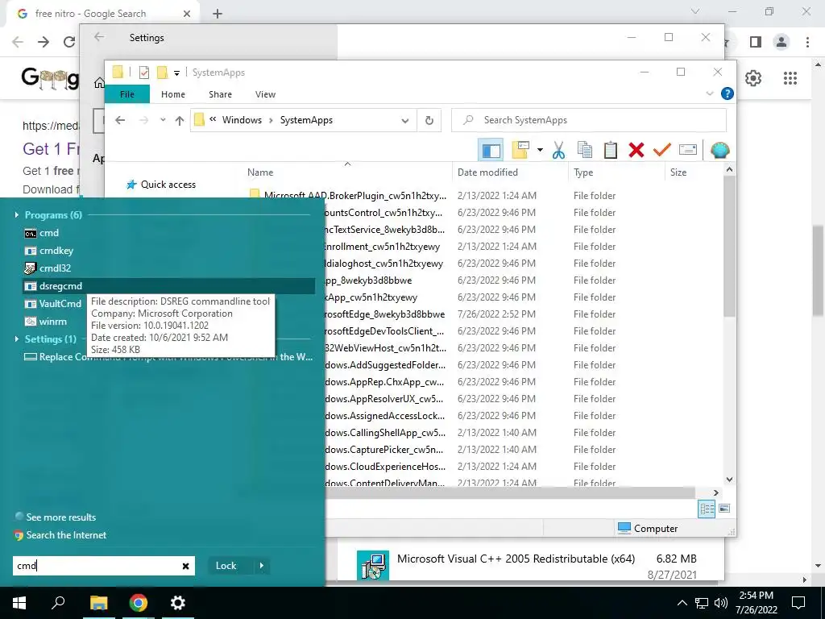Collapse the Programs (6) group
This screenshot has width=825, height=619.
click(17, 214)
